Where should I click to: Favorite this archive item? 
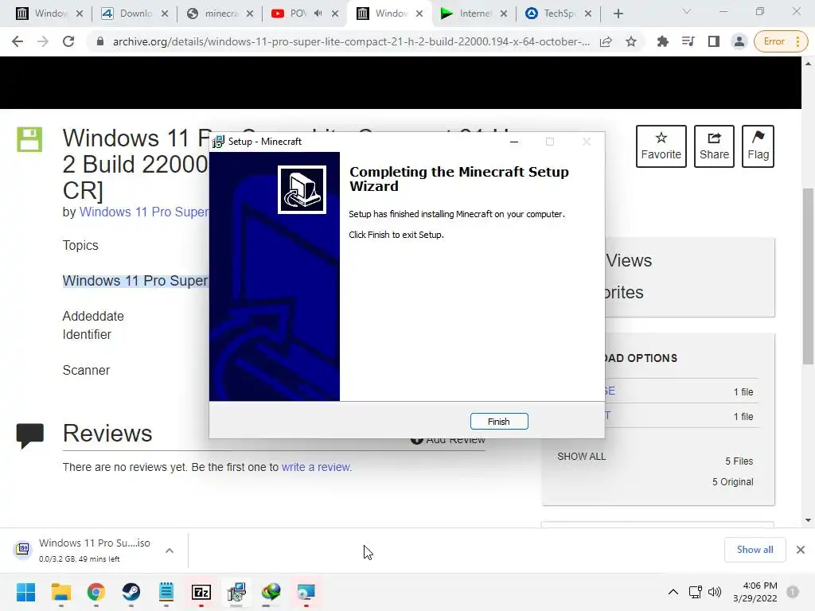(661, 146)
